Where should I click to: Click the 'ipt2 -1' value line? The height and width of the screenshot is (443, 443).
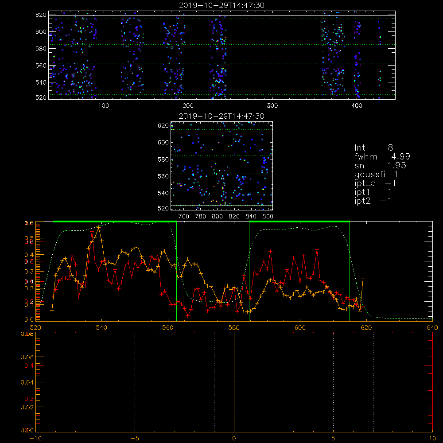373,201
